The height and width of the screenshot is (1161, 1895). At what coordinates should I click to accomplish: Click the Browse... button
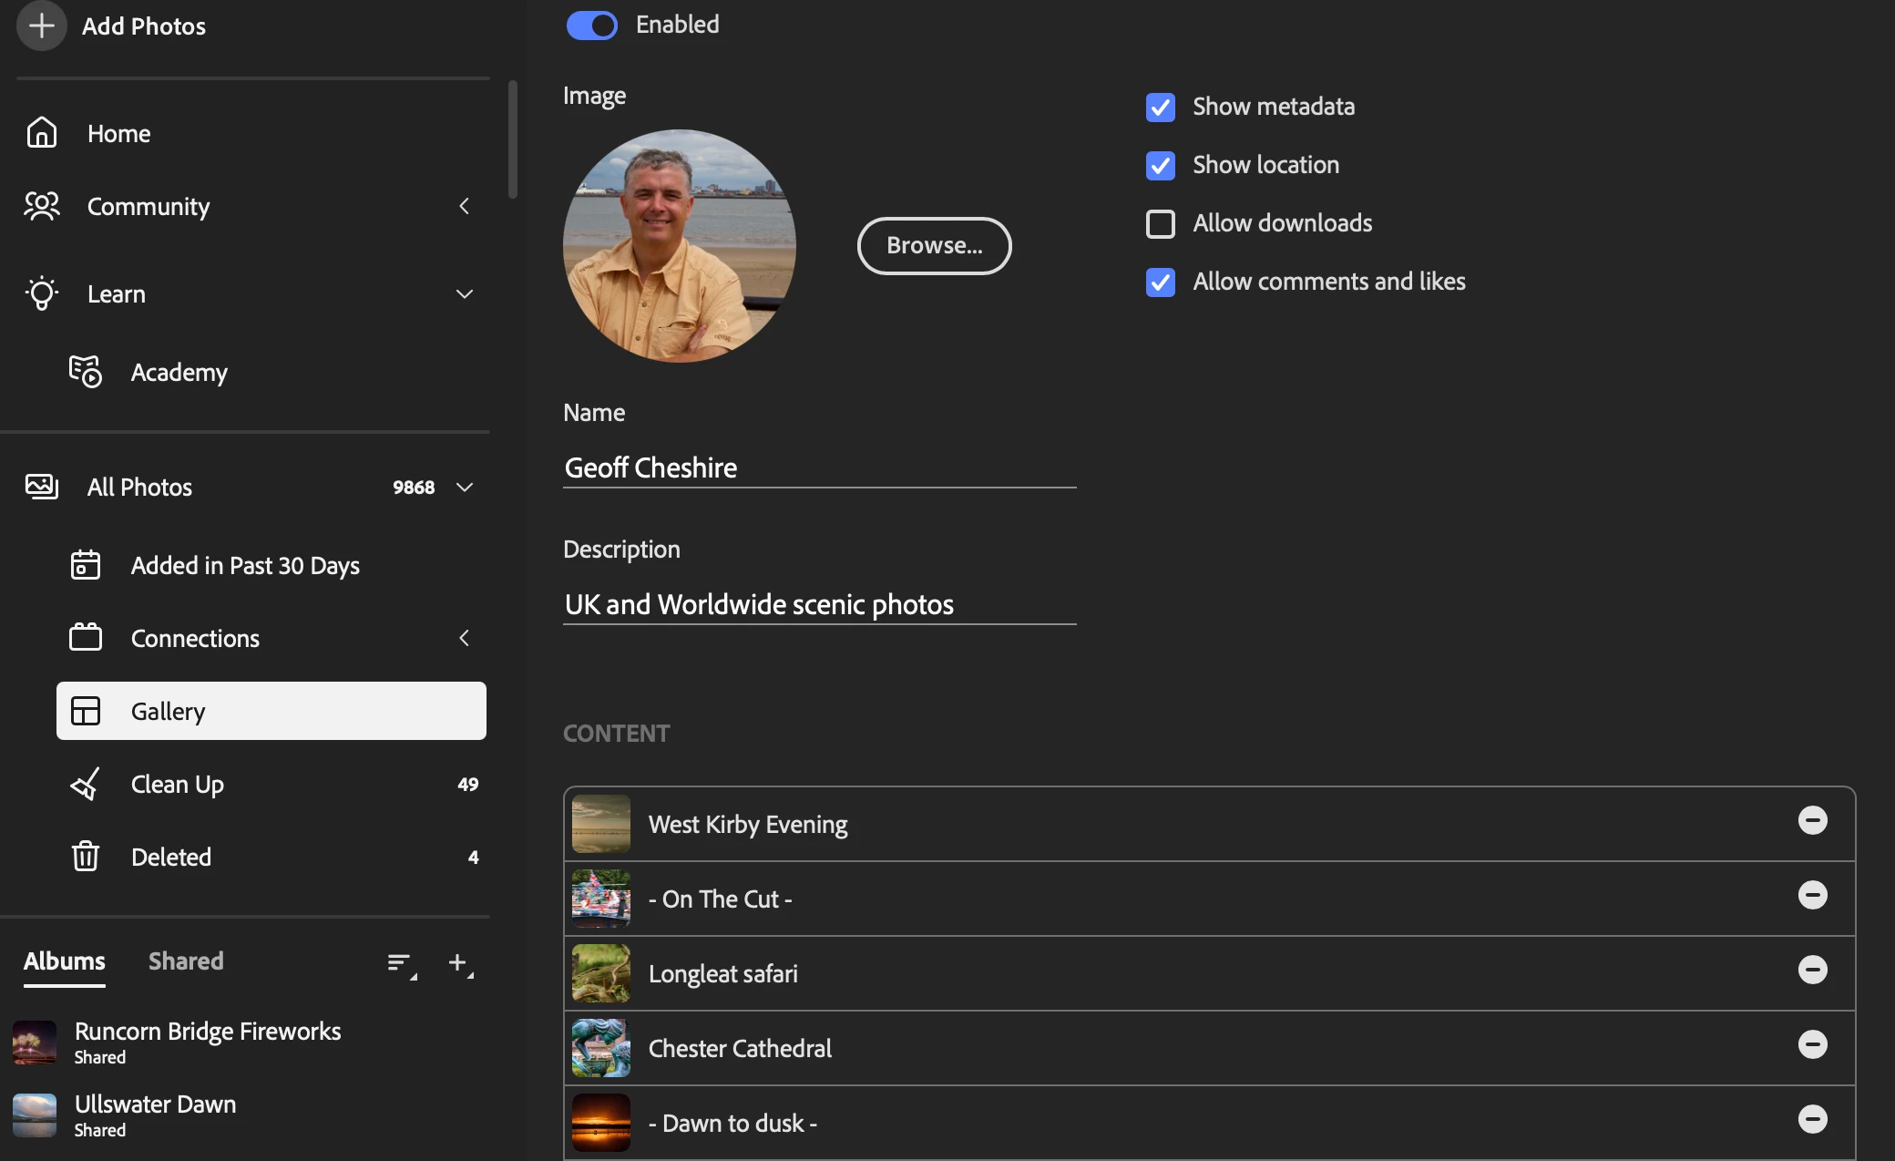click(934, 245)
